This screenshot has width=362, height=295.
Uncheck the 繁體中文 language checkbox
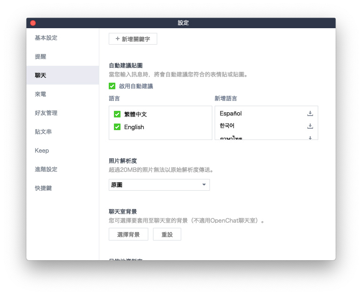[x=117, y=114]
